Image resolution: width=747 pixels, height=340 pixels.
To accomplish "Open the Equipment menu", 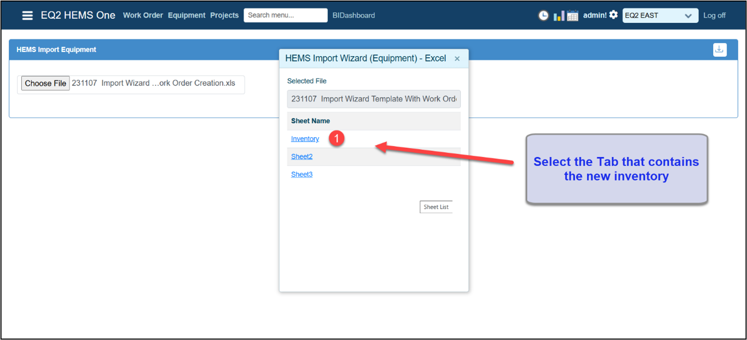I will [x=186, y=16].
